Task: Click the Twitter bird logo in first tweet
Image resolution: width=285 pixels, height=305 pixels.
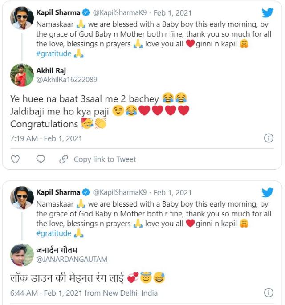Action: pyautogui.click(x=267, y=13)
